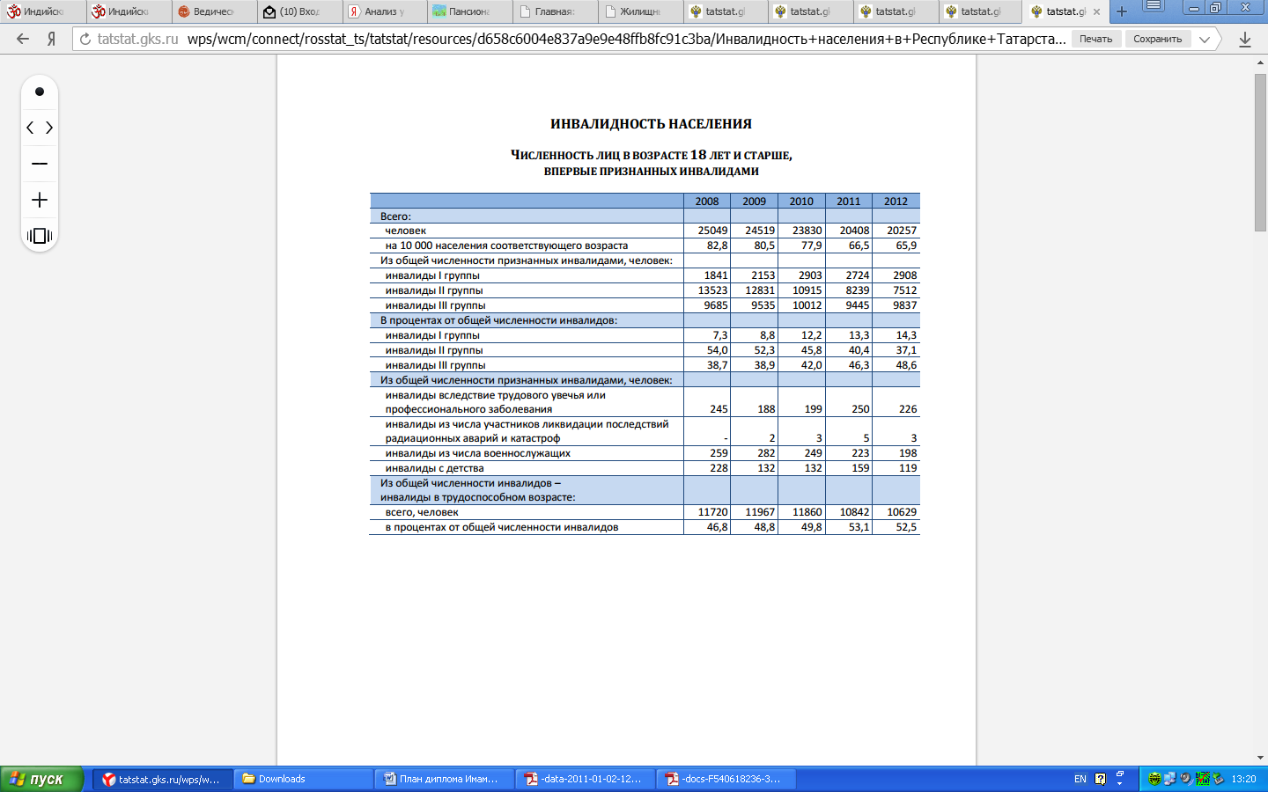1268x792 pixels.
Task: Switch PDF page fit view icon
Action: (40, 236)
